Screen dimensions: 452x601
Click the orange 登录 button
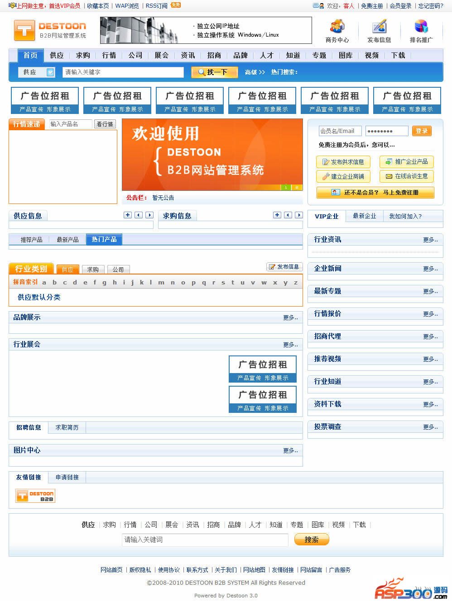coord(422,131)
